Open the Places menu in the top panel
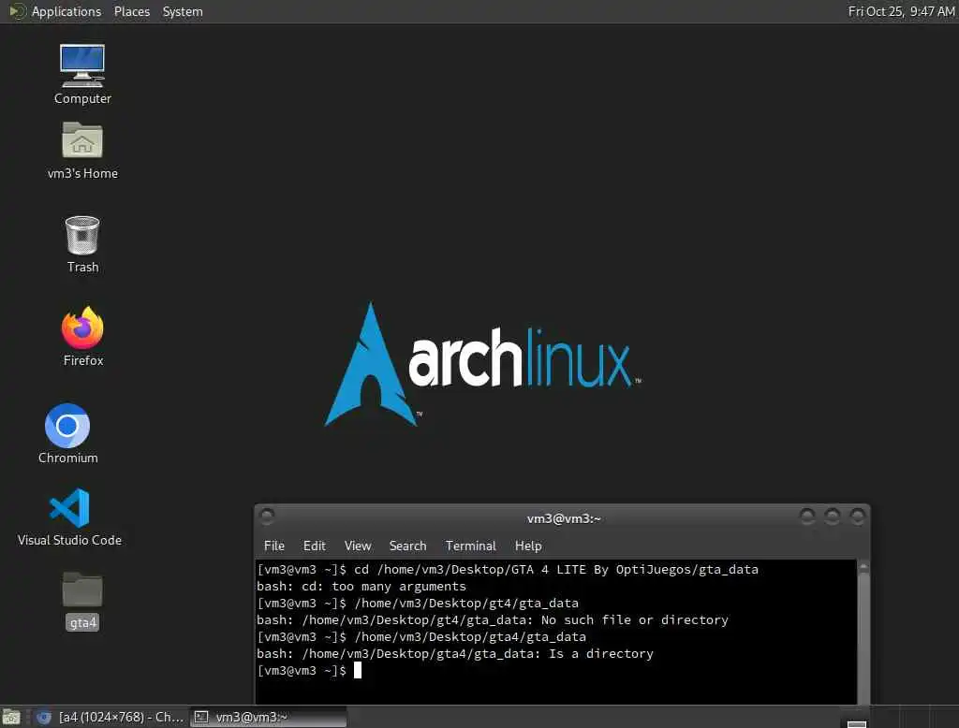The width and height of the screenshot is (959, 728). (131, 11)
